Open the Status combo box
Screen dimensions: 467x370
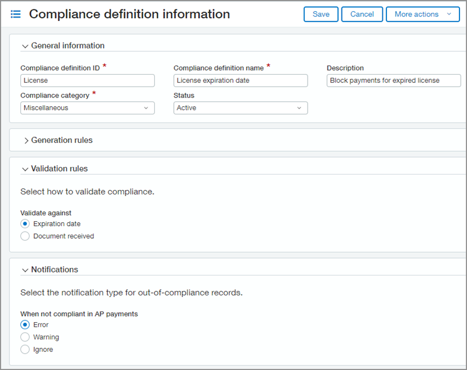click(x=240, y=108)
